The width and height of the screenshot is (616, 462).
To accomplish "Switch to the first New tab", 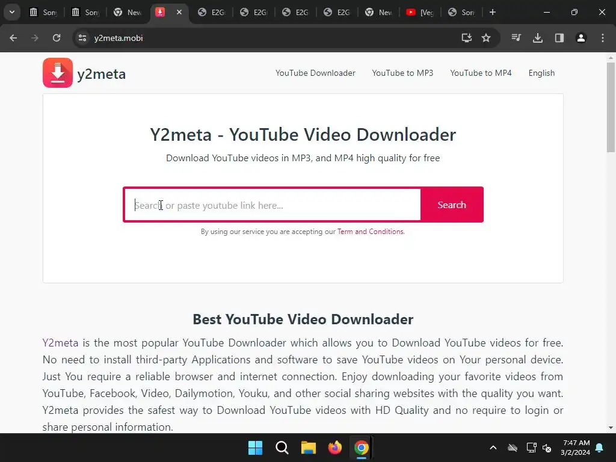I will 128,12.
